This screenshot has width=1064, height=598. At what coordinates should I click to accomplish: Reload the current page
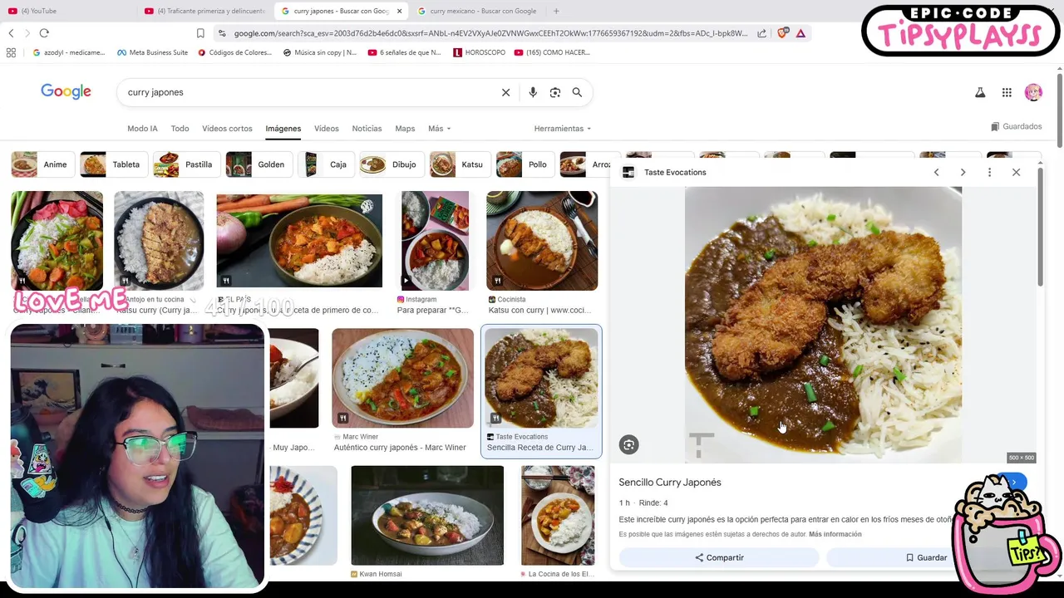tap(44, 33)
